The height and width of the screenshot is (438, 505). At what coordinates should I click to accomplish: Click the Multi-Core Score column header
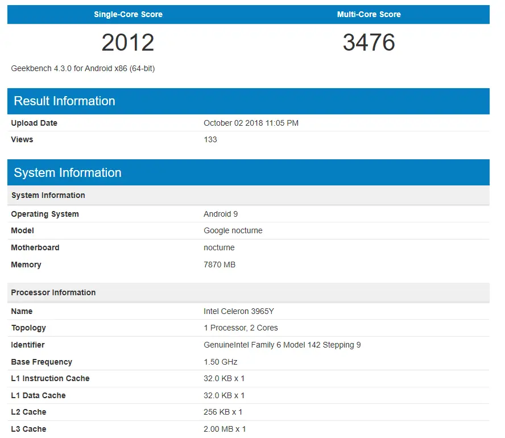(x=369, y=14)
